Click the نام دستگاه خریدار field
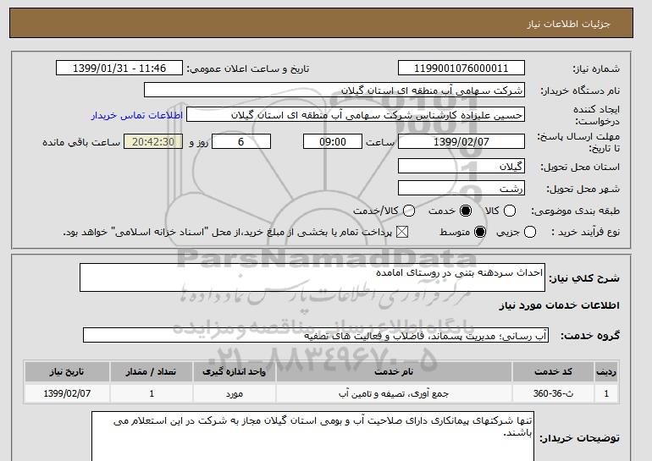The height and width of the screenshot is (461, 652). (334, 91)
